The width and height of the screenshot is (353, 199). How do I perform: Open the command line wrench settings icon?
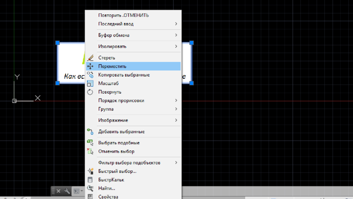[x=67, y=191]
